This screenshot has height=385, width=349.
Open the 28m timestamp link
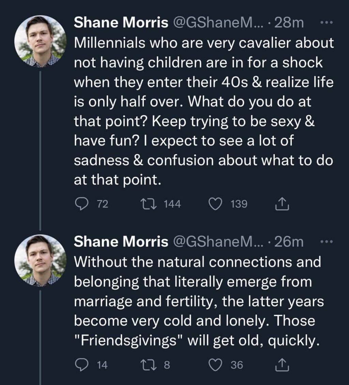[289, 22]
